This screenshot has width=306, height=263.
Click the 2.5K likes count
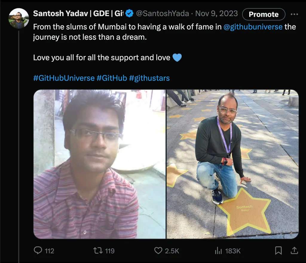point(172,251)
